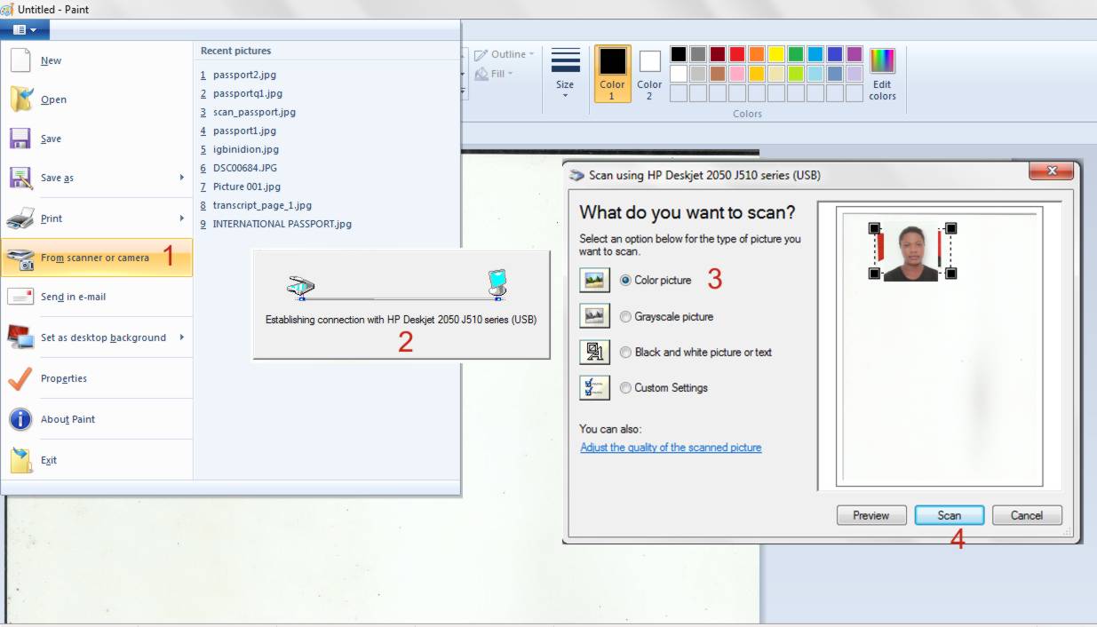The width and height of the screenshot is (1097, 627).
Task: Select Color 1 button
Action: pos(612,73)
